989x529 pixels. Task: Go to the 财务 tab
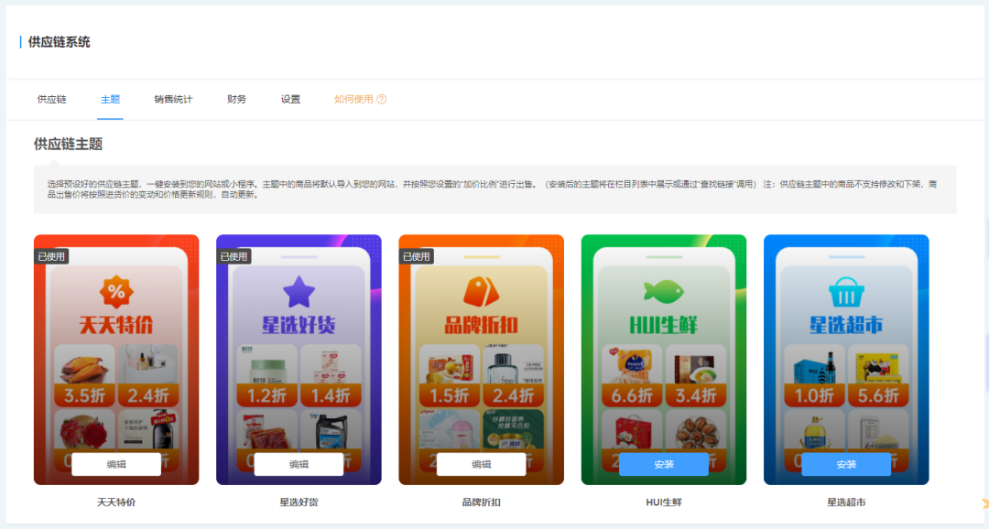click(236, 99)
